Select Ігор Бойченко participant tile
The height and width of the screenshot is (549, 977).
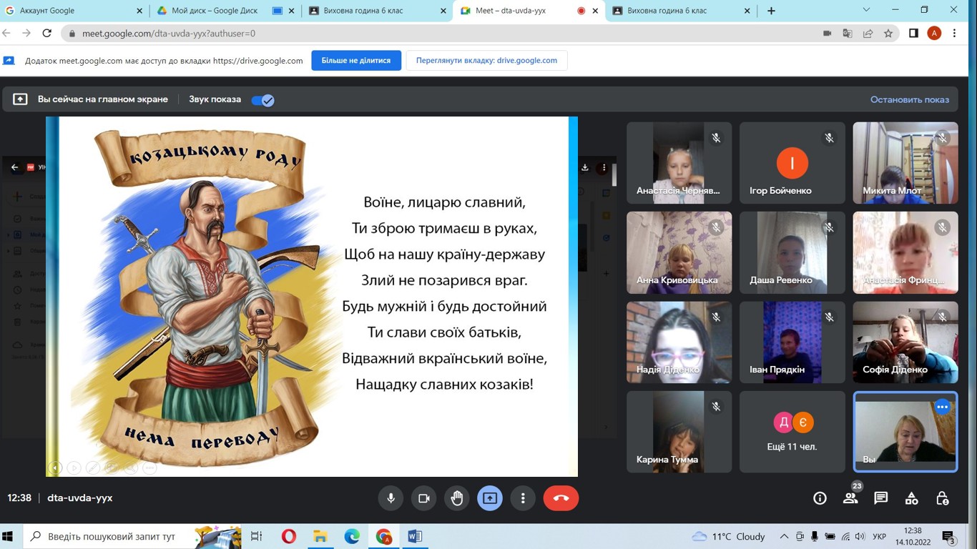coord(792,163)
